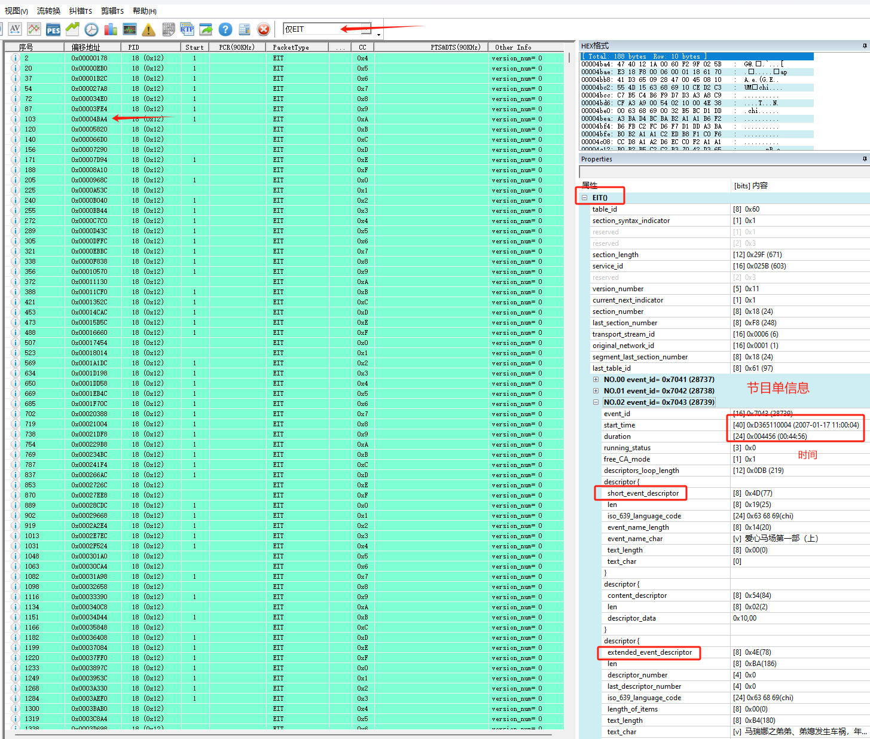Image resolution: width=870 pixels, height=739 pixels.
Task: Open the 帮助(H) menu
Action: (145, 11)
